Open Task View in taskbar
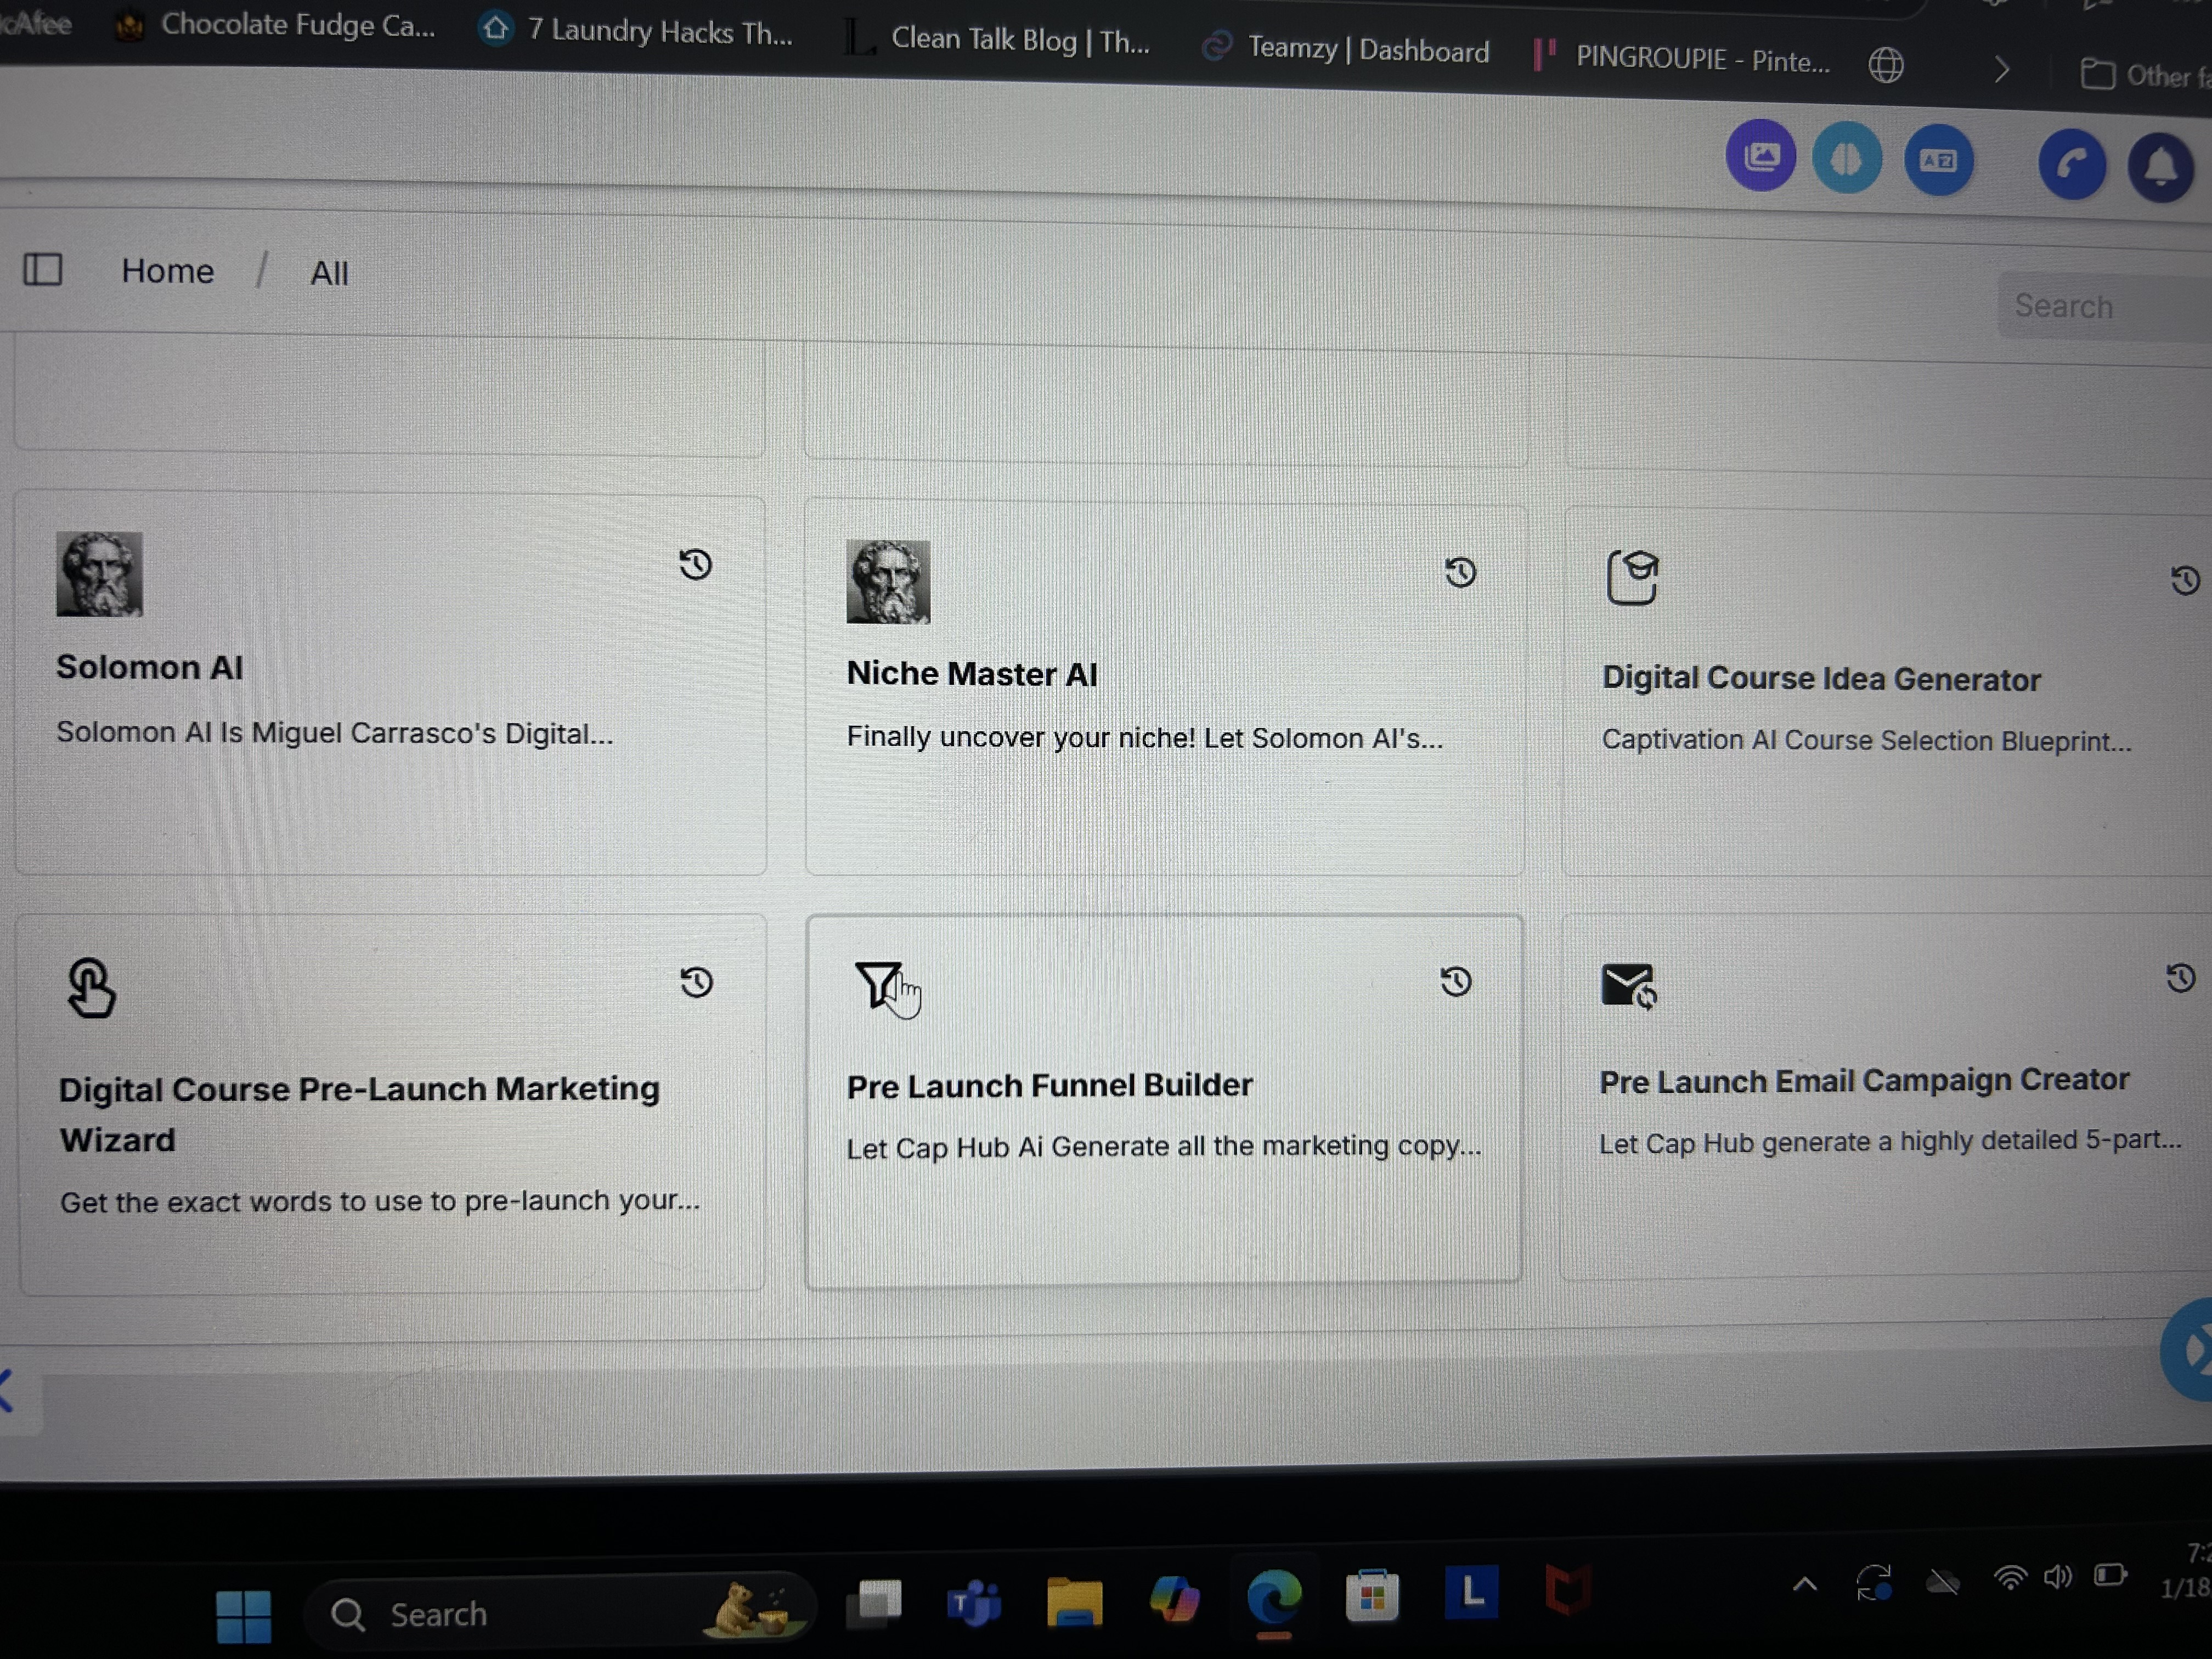This screenshot has width=2212, height=1659. (874, 1603)
